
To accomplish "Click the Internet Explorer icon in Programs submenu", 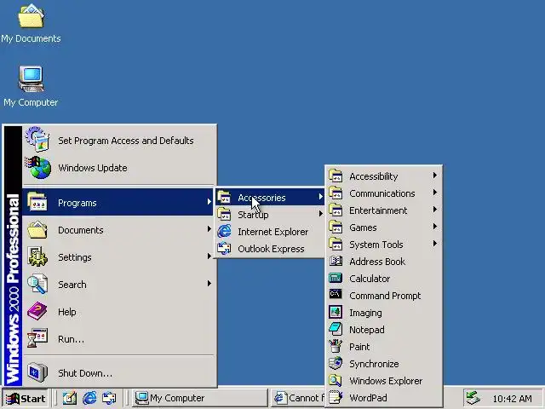I will tap(224, 232).
